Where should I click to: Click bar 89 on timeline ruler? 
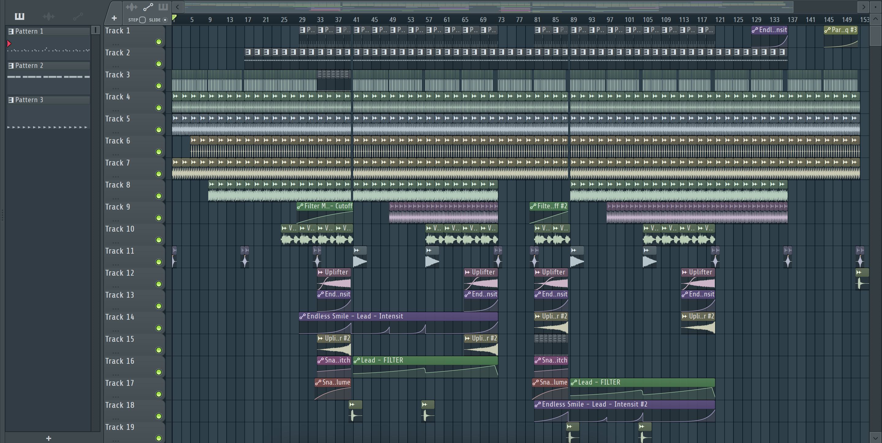[574, 20]
